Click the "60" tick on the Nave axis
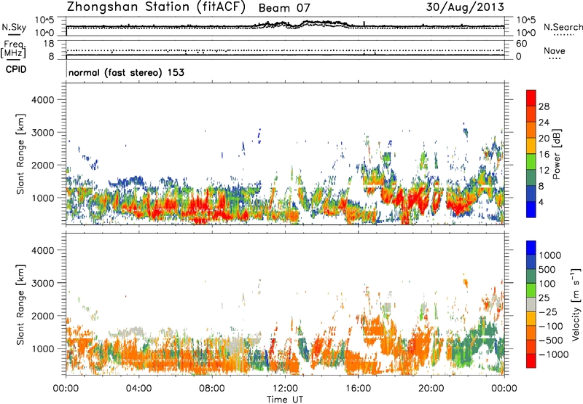Viewport: 583px width, 404px height. [521, 44]
